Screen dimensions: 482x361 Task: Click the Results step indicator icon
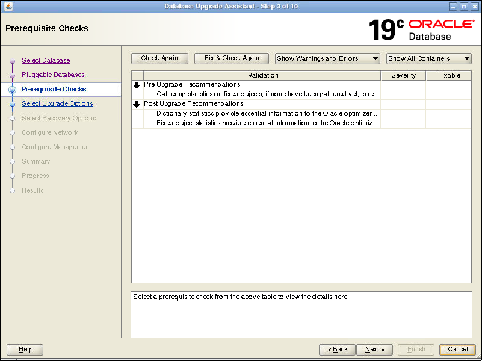pos(13,190)
